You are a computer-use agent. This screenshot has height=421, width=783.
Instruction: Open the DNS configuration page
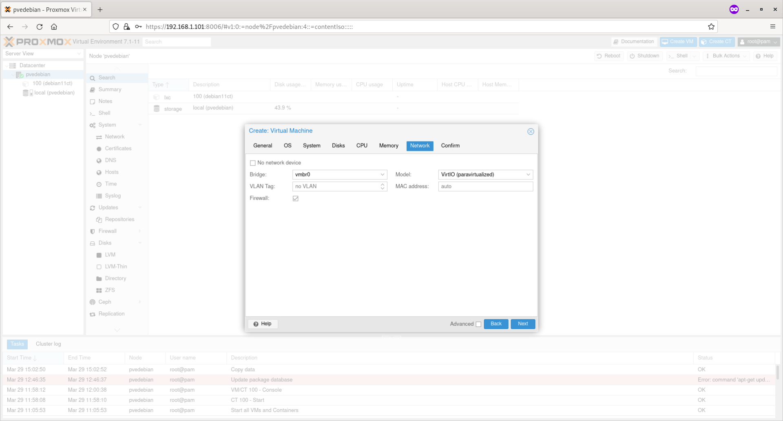click(110, 160)
